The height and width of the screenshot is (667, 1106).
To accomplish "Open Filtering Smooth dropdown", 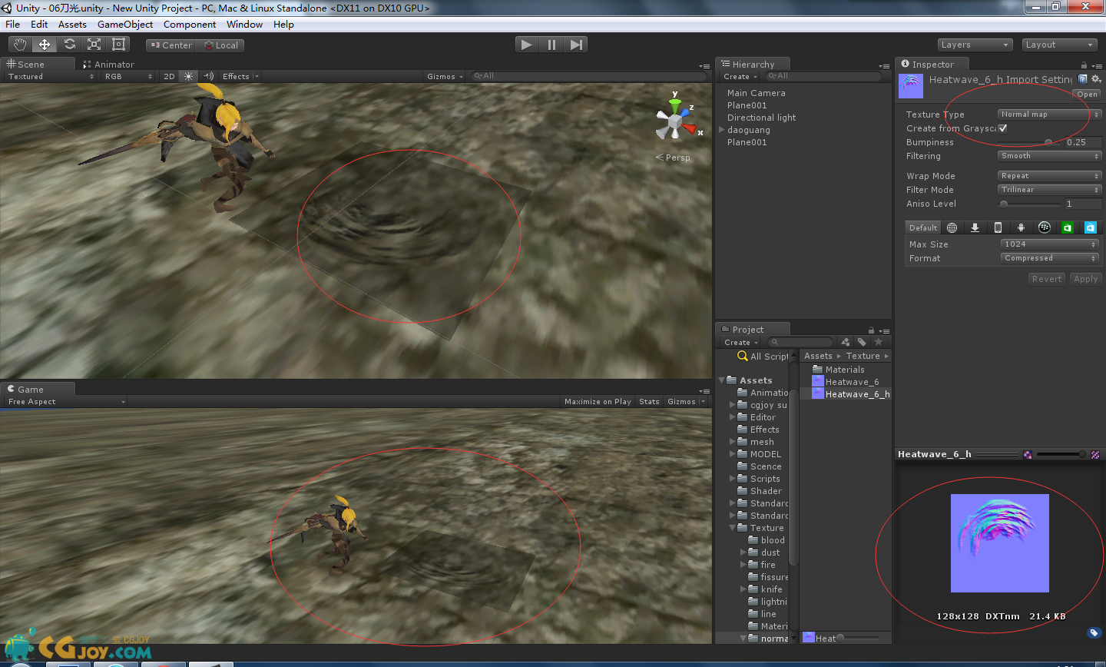I will pyautogui.click(x=1049, y=156).
